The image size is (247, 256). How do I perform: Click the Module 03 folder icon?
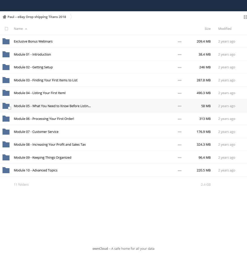point(6,80)
